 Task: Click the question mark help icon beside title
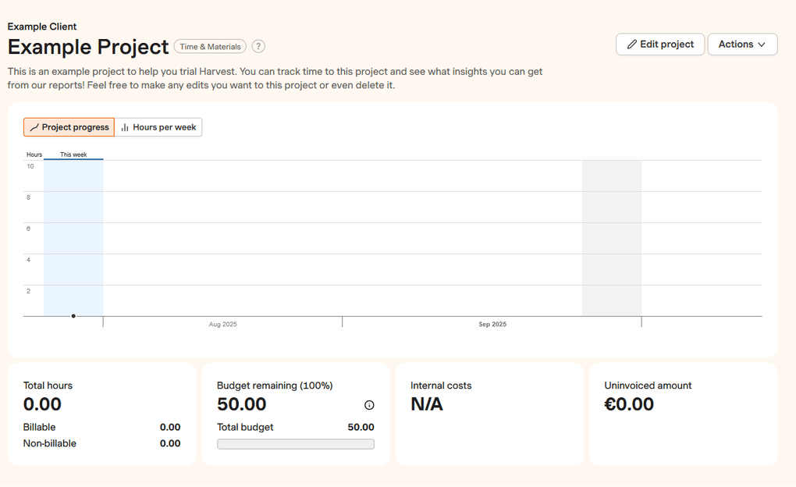coord(258,46)
